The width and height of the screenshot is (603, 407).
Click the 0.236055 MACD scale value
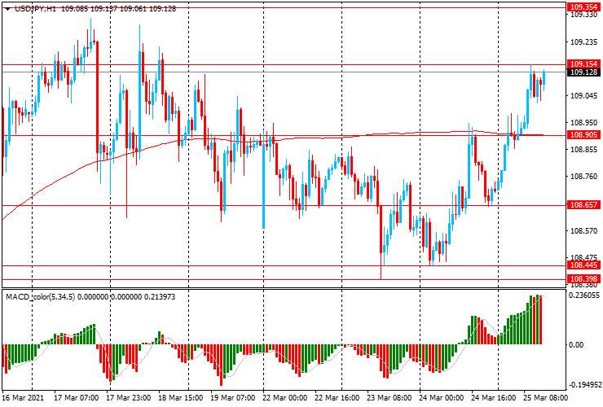(585, 296)
